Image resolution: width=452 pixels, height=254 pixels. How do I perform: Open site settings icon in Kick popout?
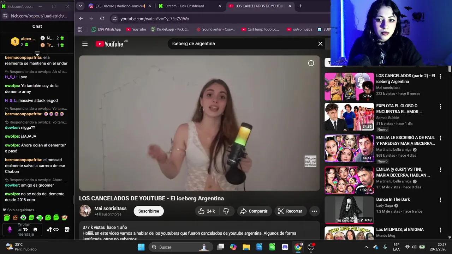[5, 16]
